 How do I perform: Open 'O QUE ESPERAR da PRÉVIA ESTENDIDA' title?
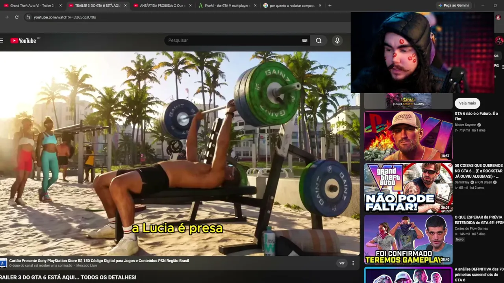[x=479, y=220]
